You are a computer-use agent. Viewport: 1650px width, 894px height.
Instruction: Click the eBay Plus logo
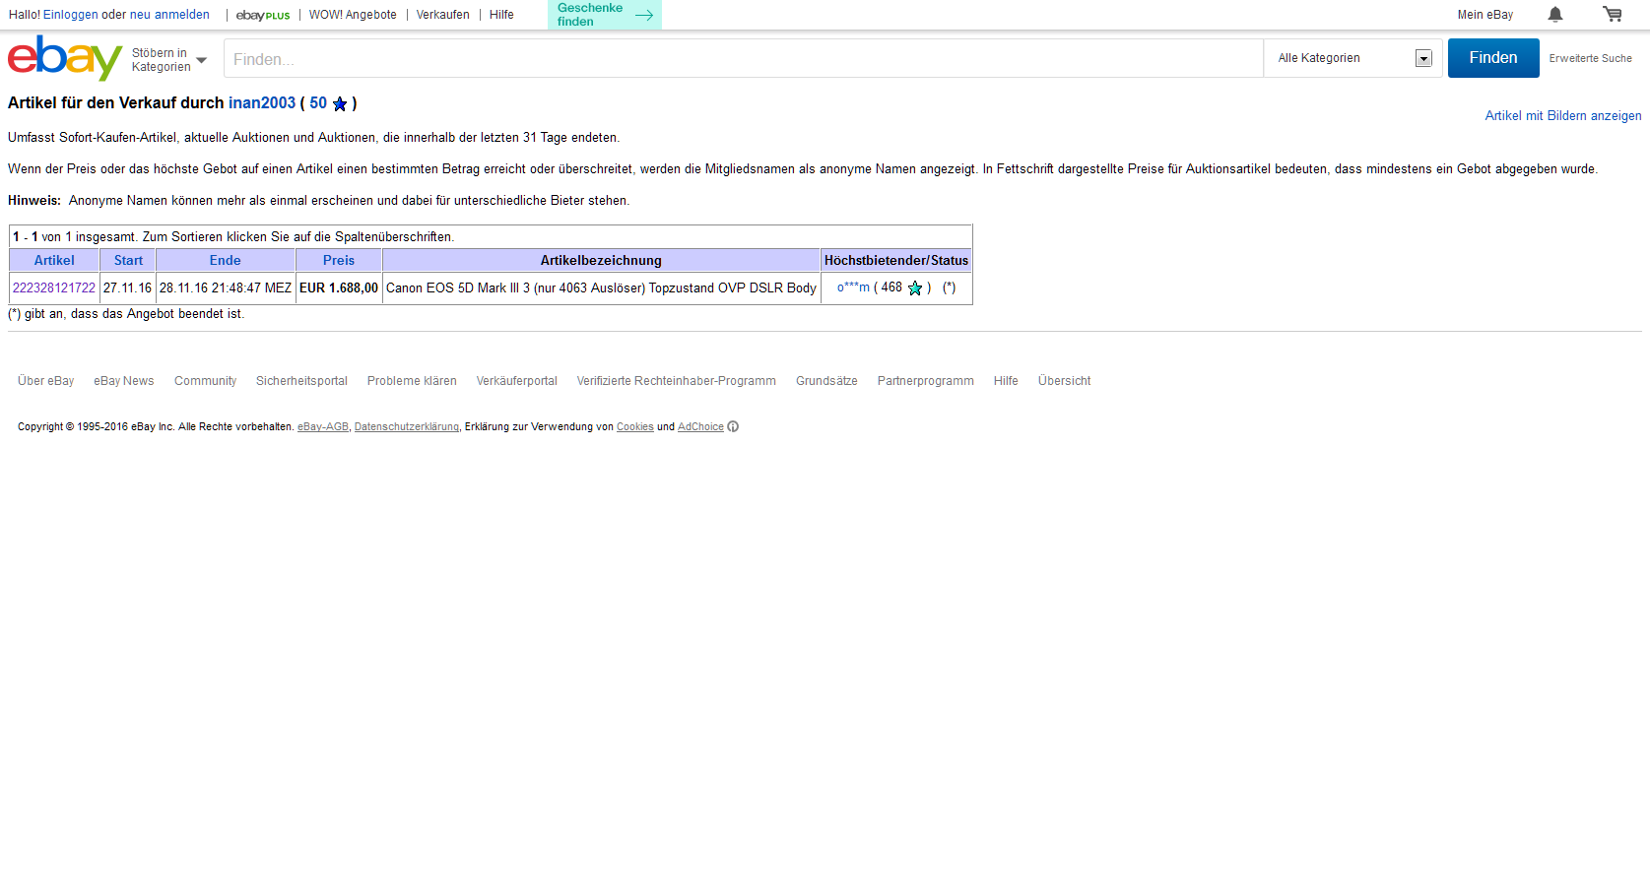263,15
